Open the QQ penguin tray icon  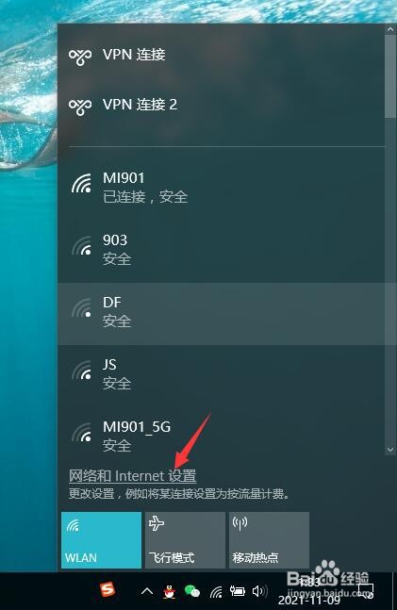(x=169, y=592)
